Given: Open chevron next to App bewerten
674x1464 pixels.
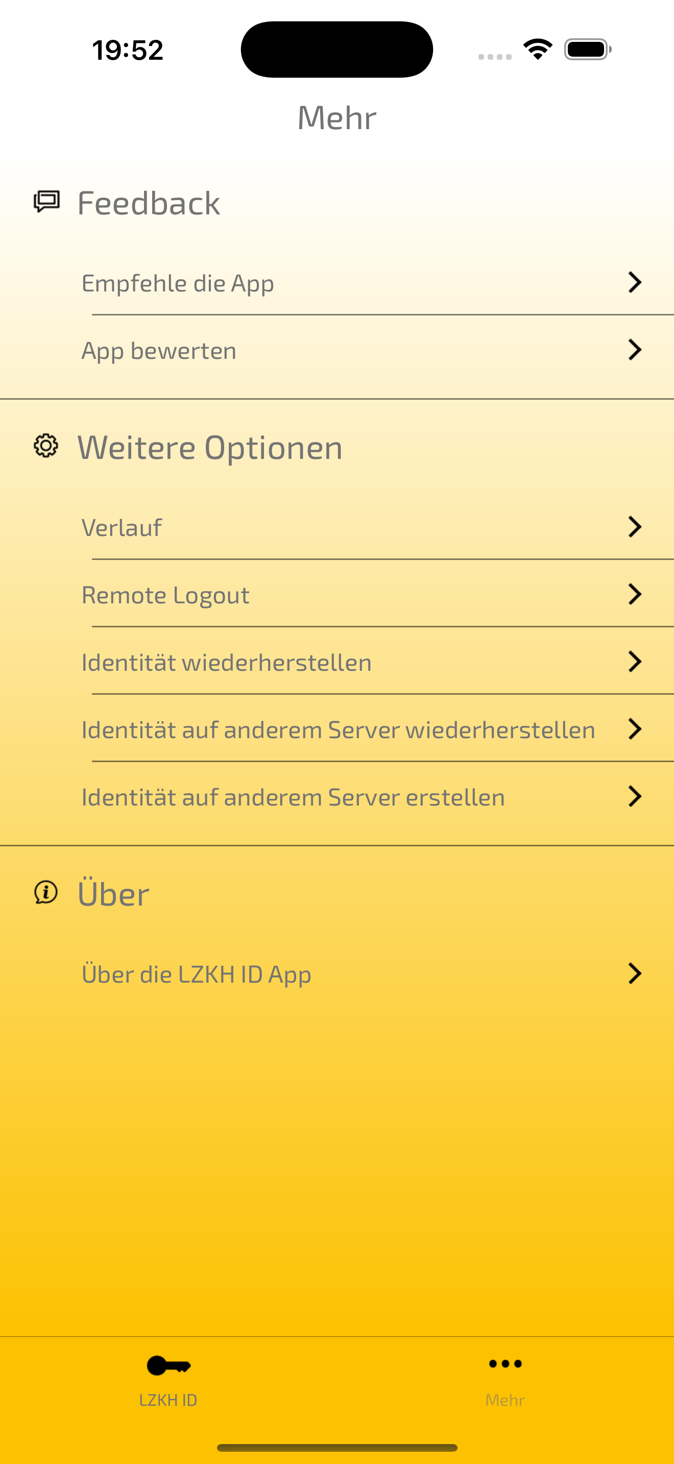Looking at the screenshot, I should click(635, 350).
